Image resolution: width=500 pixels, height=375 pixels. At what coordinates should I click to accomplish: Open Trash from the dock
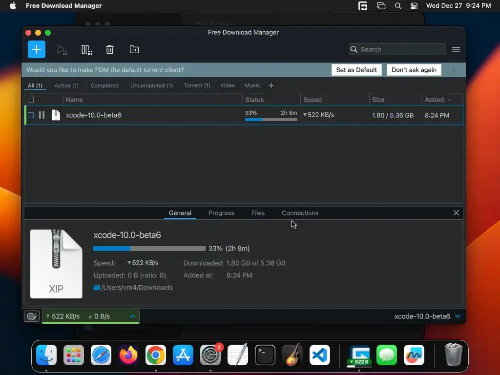click(453, 354)
